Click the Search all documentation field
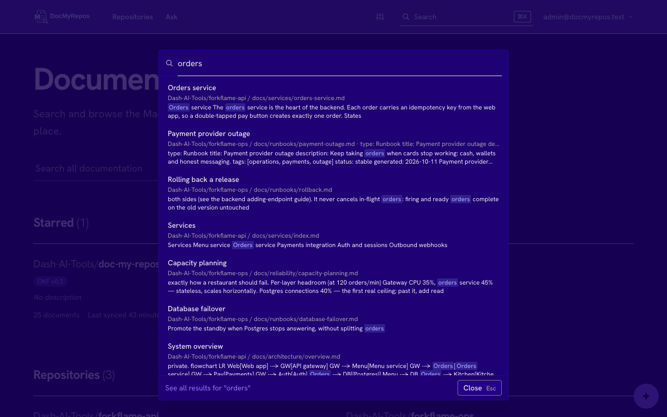 click(x=96, y=168)
